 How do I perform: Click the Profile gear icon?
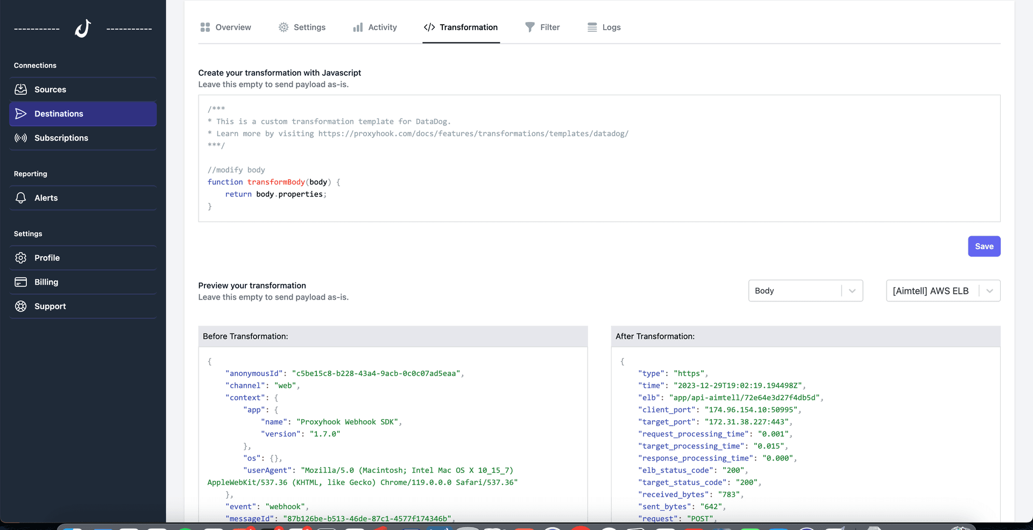tap(21, 258)
